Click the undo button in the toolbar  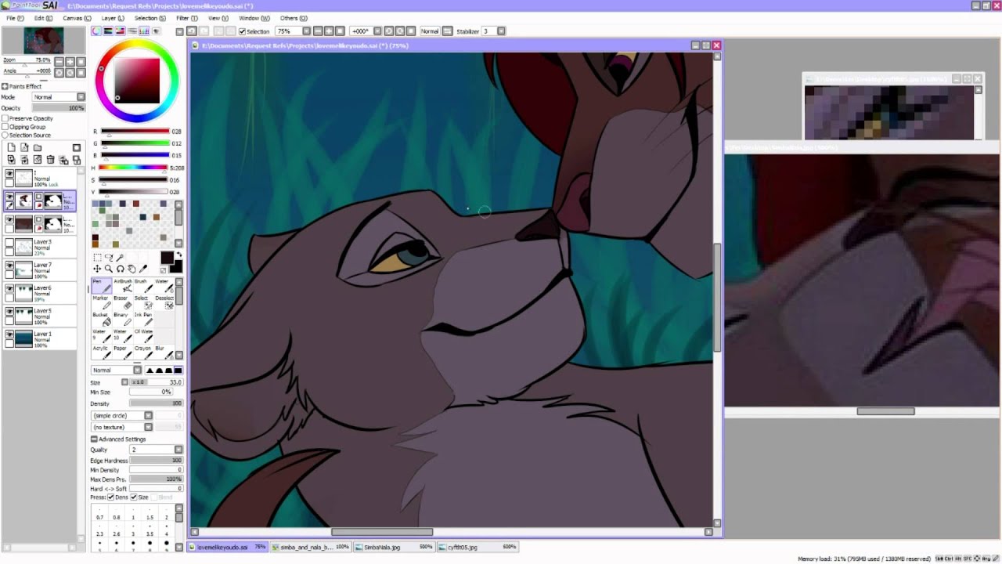[191, 31]
